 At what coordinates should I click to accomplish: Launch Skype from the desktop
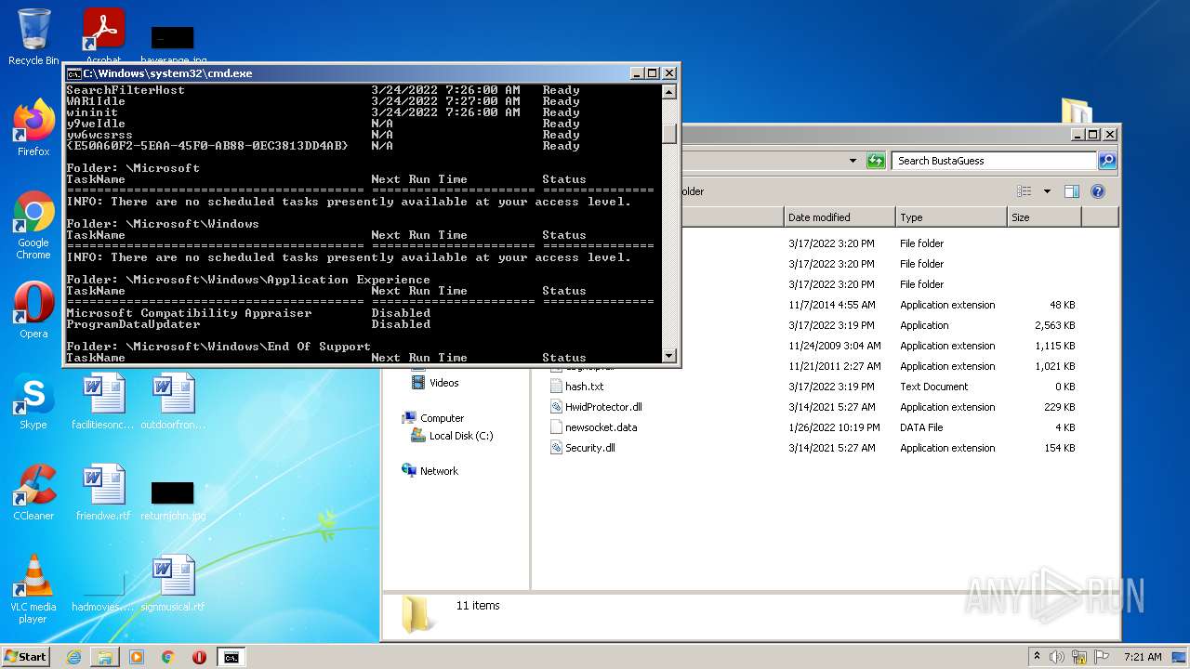coord(33,401)
